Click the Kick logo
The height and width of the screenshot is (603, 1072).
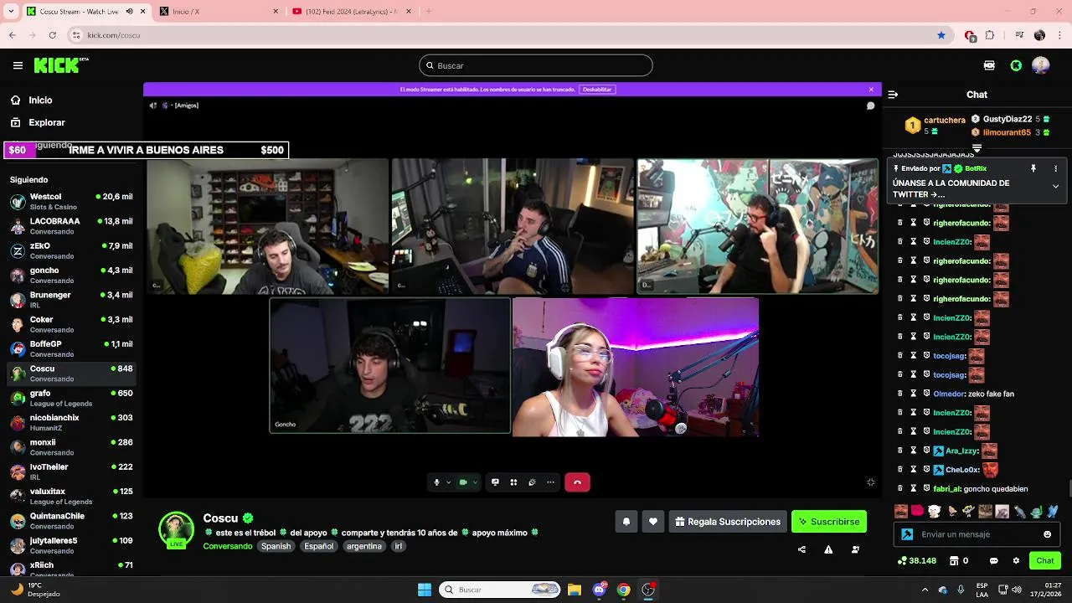pyautogui.click(x=60, y=65)
